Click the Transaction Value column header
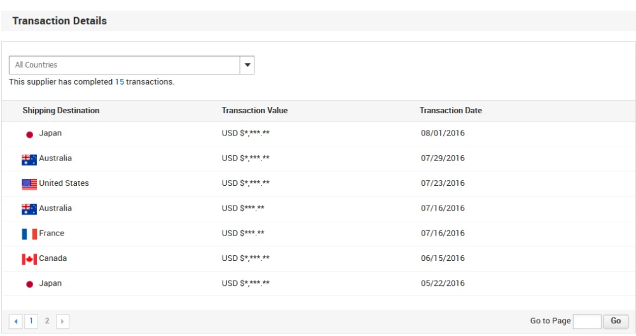This screenshot has width=636, height=336. pyautogui.click(x=254, y=111)
